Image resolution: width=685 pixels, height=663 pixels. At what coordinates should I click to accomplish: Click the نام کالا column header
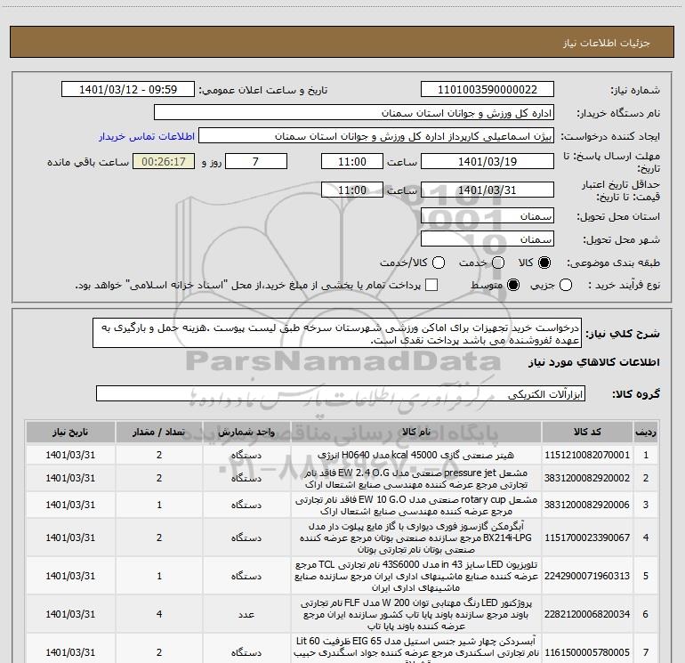click(416, 432)
